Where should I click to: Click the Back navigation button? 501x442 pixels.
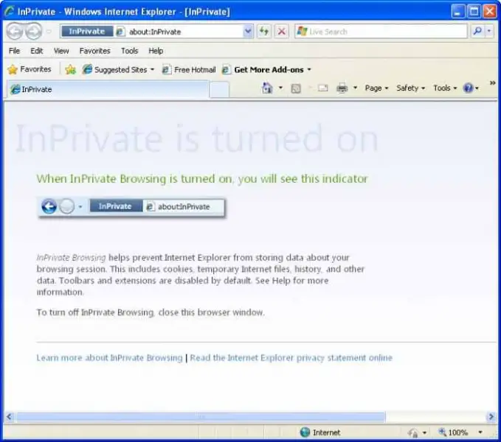[15, 31]
